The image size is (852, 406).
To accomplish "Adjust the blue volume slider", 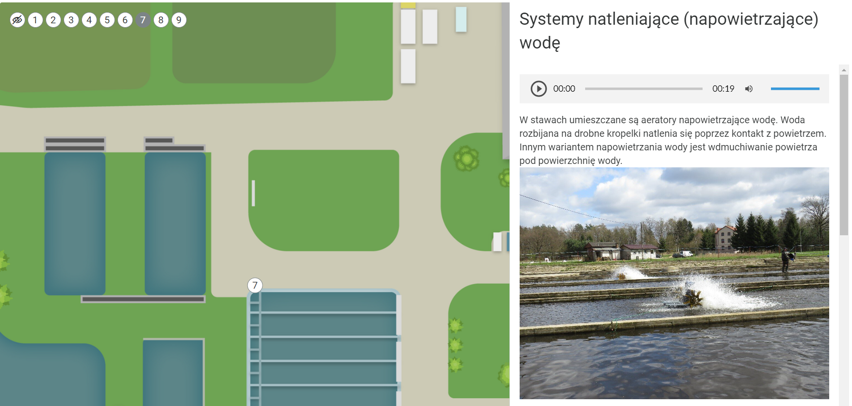I will point(795,89).
